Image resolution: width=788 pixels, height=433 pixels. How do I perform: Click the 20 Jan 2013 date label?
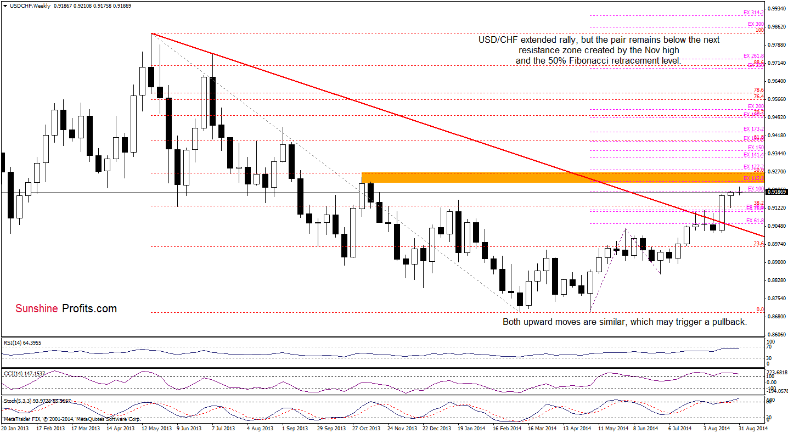click(x=15, y=428)
